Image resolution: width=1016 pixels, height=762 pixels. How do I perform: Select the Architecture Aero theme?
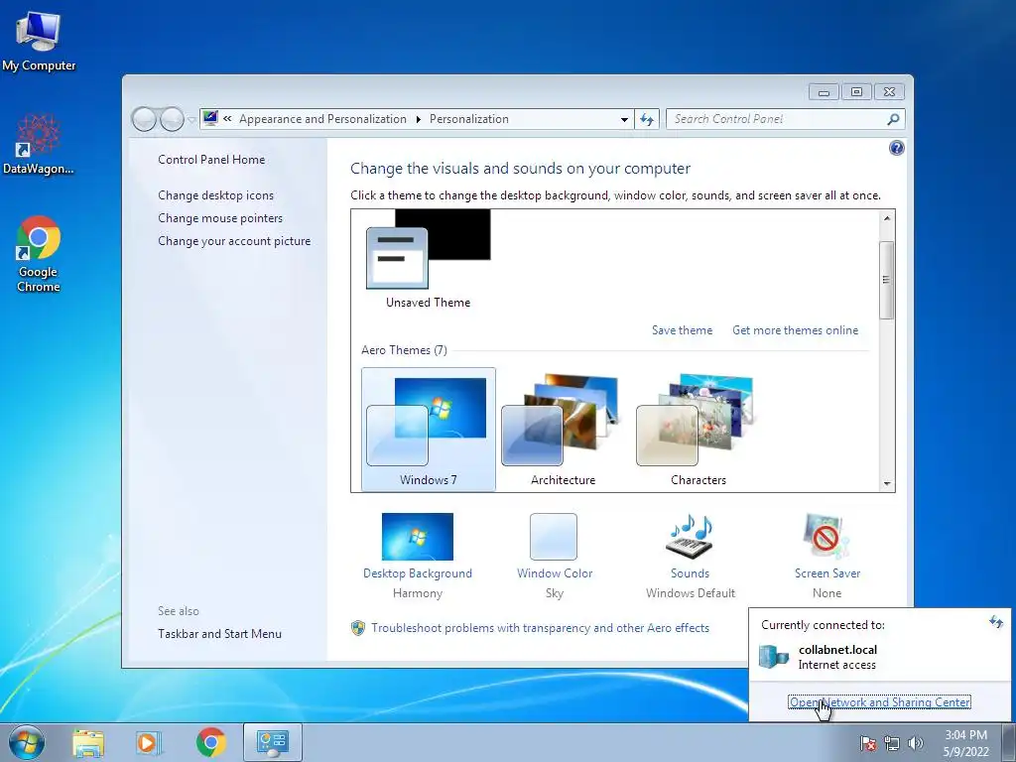[x=564, y=430]
